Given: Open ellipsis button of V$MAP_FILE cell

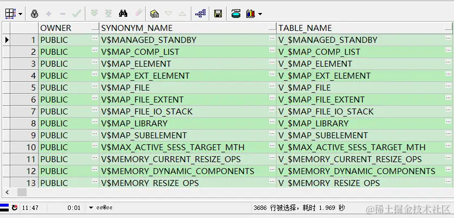Looking at the screenshot, I should (272, 86).
